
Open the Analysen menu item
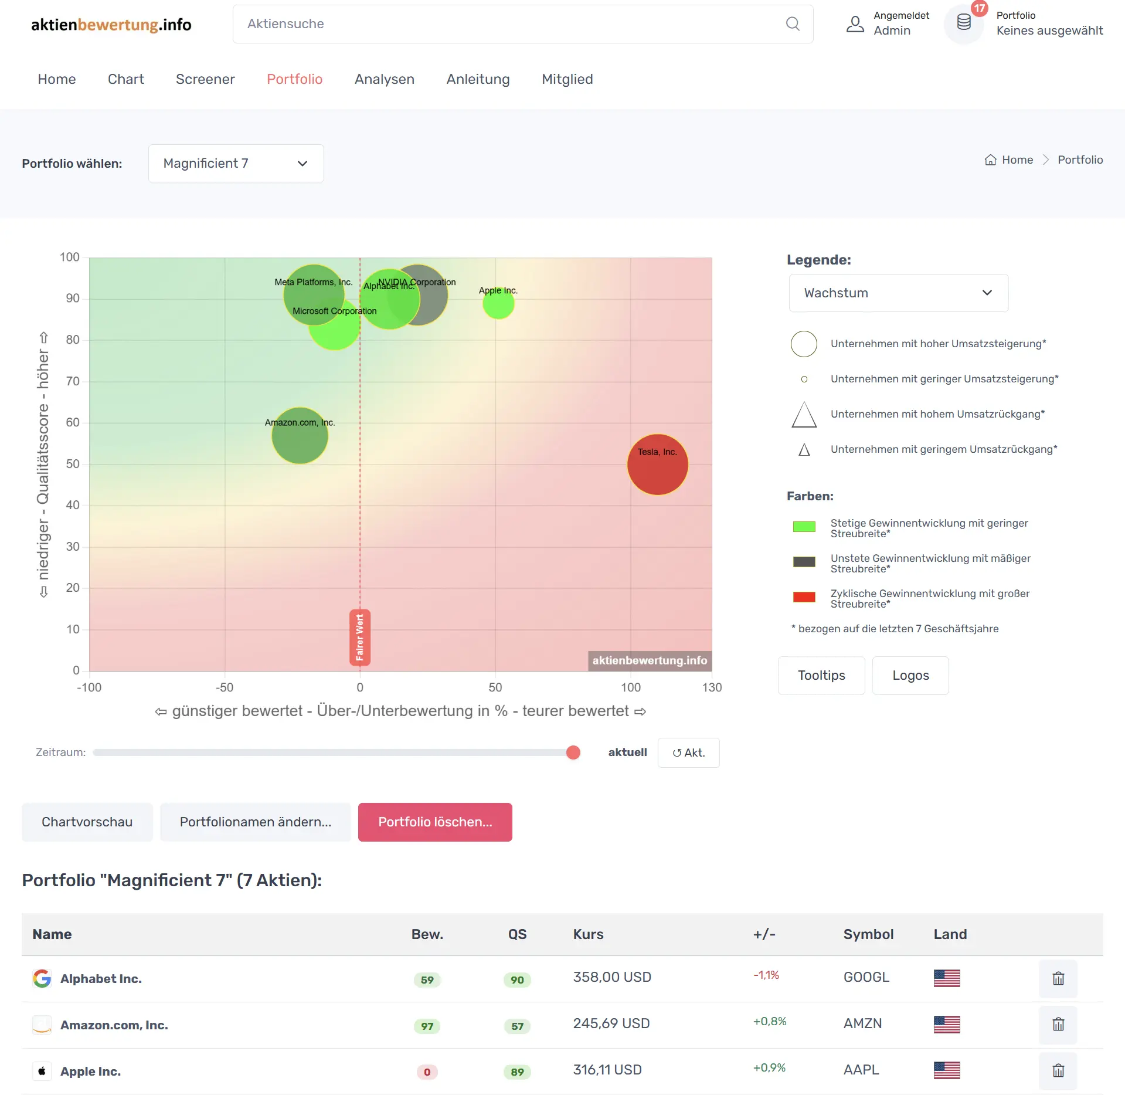pos(385,79)
